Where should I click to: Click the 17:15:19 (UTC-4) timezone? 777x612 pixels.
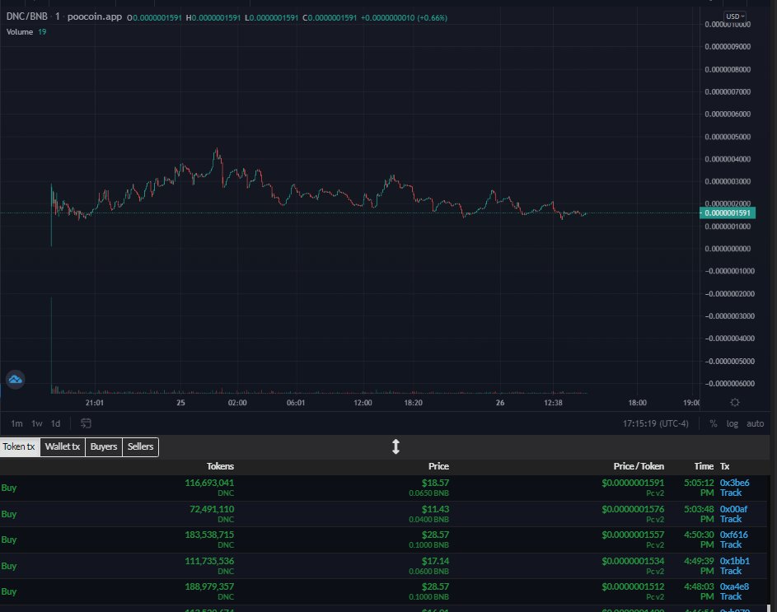(656, 423)
